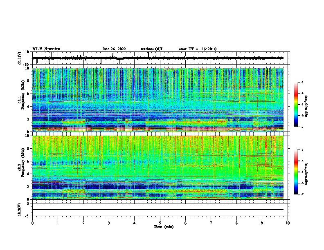Select the "Time (min)" axis label

pos(164,227)
